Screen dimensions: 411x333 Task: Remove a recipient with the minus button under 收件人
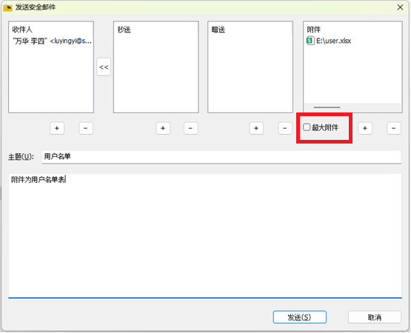[x=86, y=128]
